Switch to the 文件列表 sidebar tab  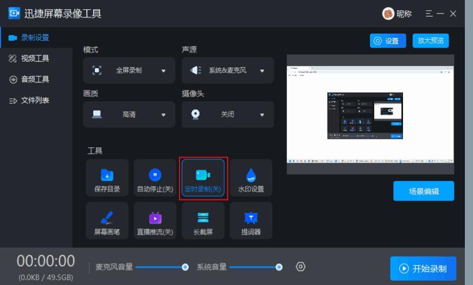click(x=35, y=100)
